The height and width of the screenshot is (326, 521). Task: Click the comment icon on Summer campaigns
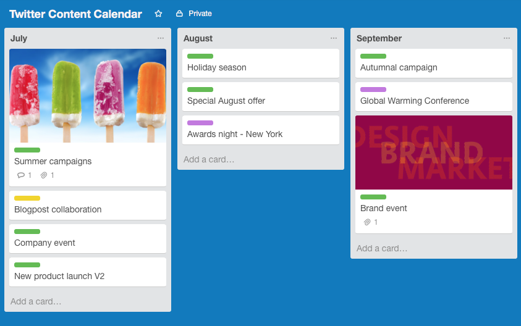click(x=21, y=175)
